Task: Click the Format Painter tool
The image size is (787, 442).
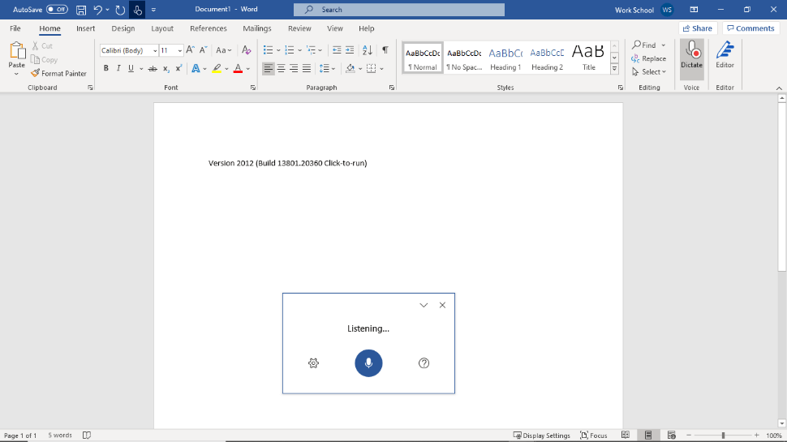Action: click(58, 73)
